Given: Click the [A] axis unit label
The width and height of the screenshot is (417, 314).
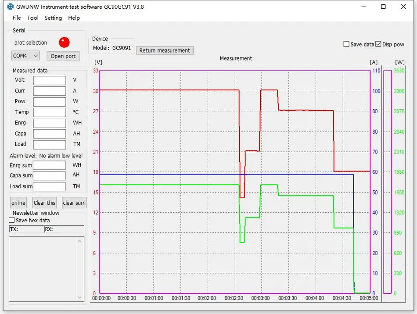Looking at the screenshot, I should (374, 62).
